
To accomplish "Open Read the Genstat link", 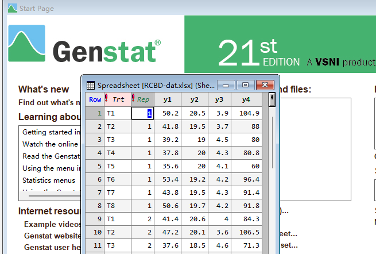I will 51,156.
